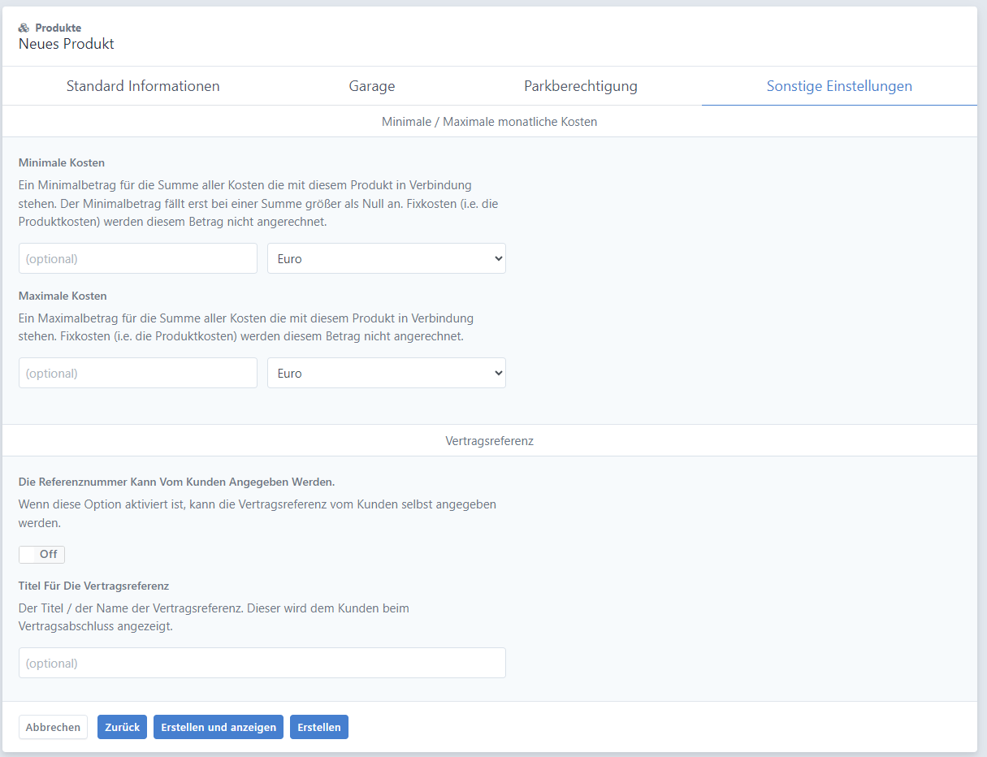Click the 'Minimale Kosten' label
The height and width of the screenshot is (757, 987).
point(62,162)
